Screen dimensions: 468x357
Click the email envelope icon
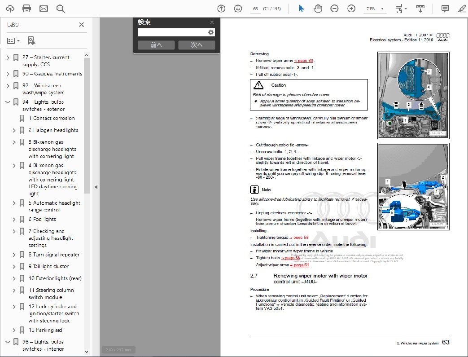(44, 9)
